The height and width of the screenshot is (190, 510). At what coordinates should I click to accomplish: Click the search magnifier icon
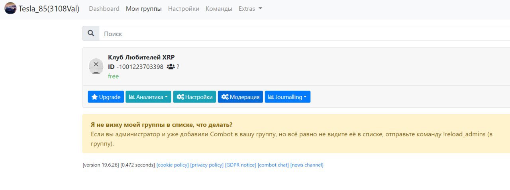pos(91,33)
